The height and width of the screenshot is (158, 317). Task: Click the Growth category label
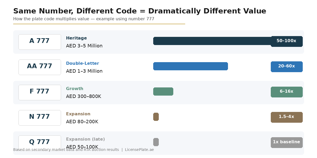click(74, 89)
